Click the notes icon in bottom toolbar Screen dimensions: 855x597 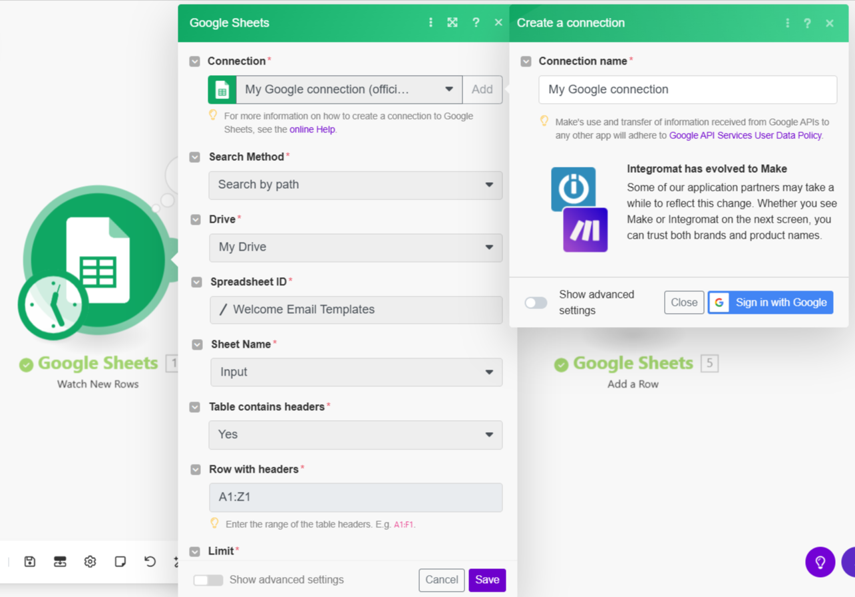click(x=120, y=562)
